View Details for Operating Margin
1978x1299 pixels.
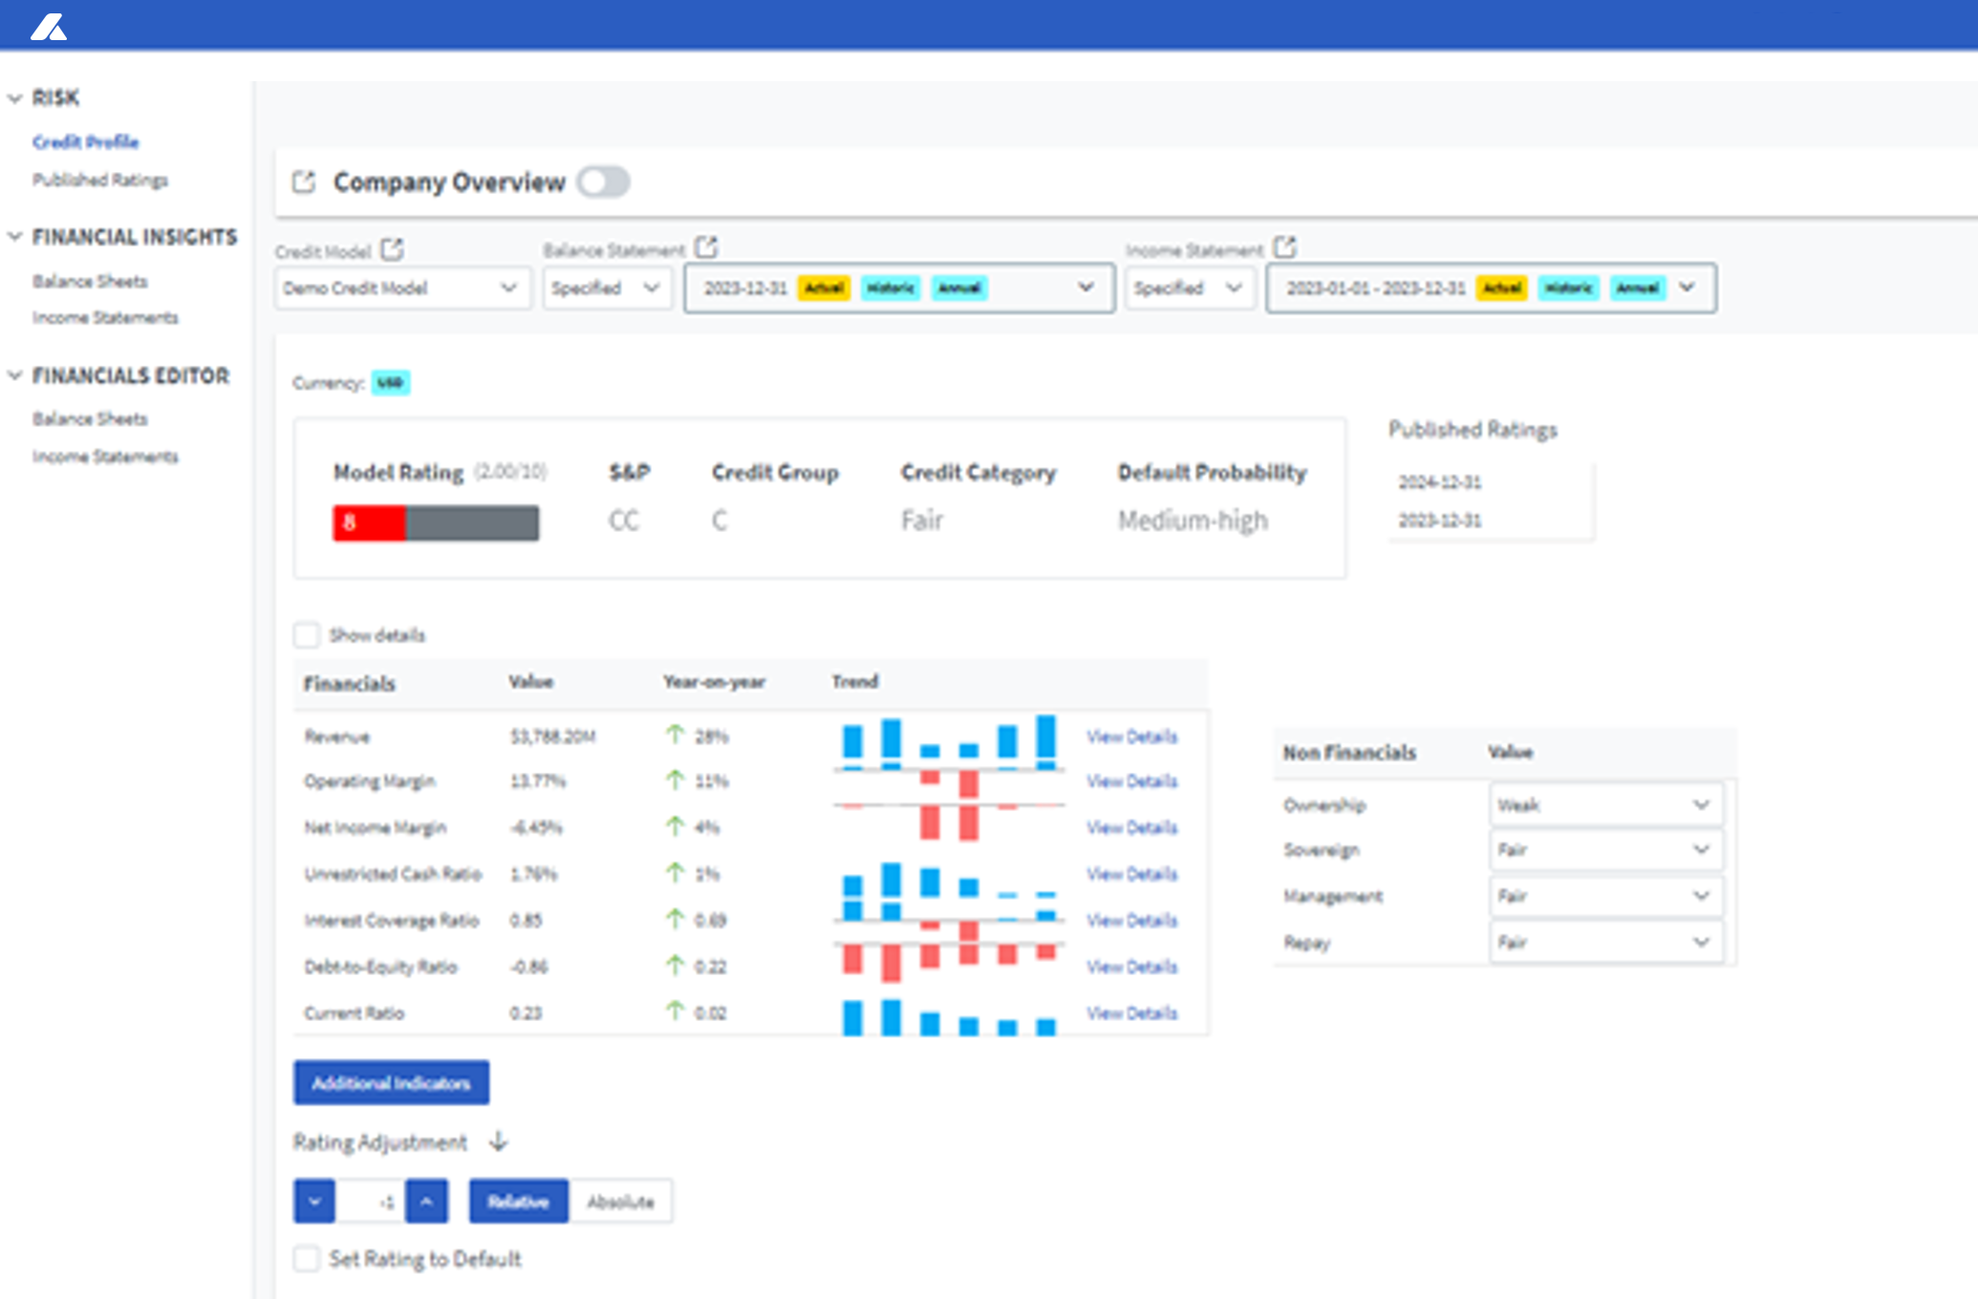[x=1131, y=781]
